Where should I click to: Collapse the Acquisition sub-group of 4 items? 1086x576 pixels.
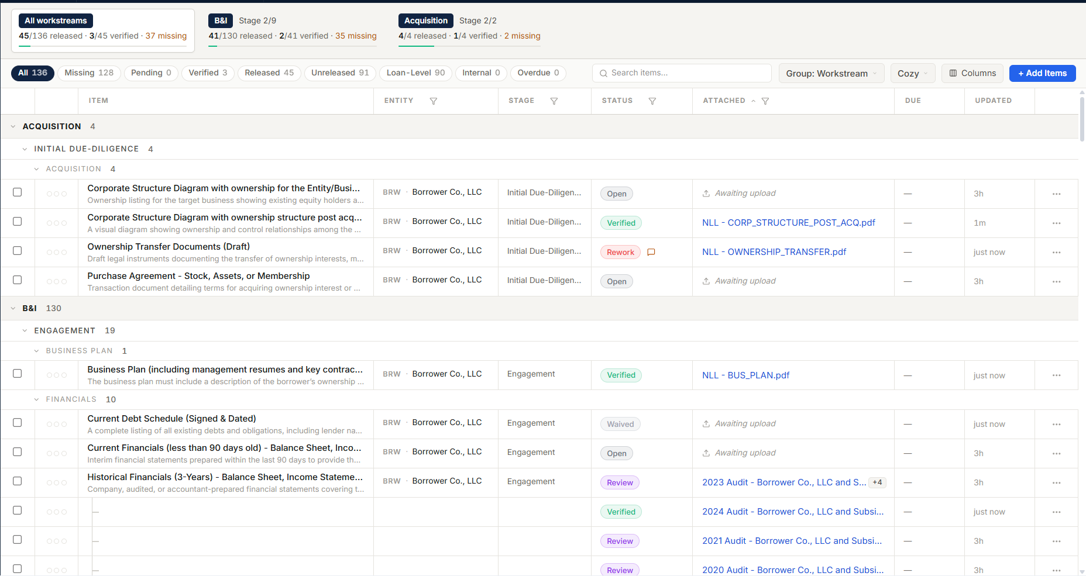click(36, 169)
